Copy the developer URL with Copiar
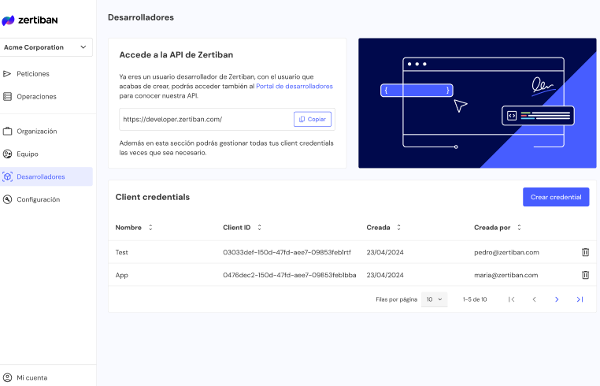This screenshot has height=386, width=600. [x=313, y=119]
